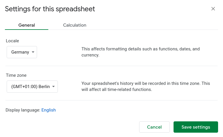Viewport: 223px width, 137px height.
Task: Click the green underline below General tab
Action: [x=27, y=29]
